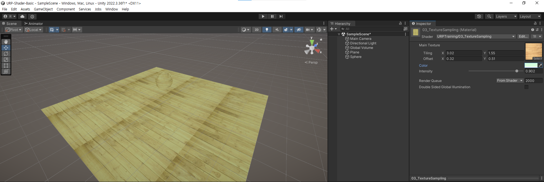The height and width of the screenshot is (182, 544).
Task: Open Unity Cloud services icon
Action: tap(22, 16)
